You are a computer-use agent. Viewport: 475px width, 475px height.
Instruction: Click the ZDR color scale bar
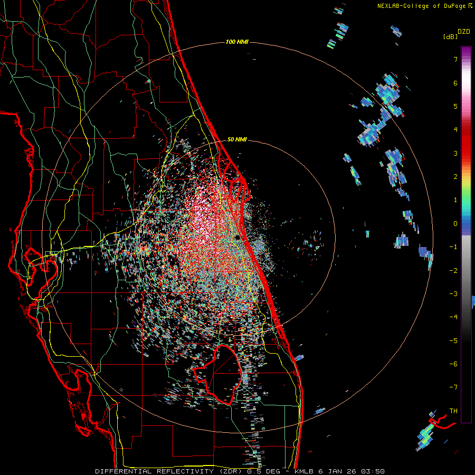(x=466, y=234)
